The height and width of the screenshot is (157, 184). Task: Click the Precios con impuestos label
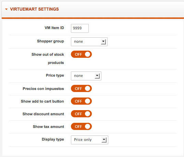coord(43,89)
